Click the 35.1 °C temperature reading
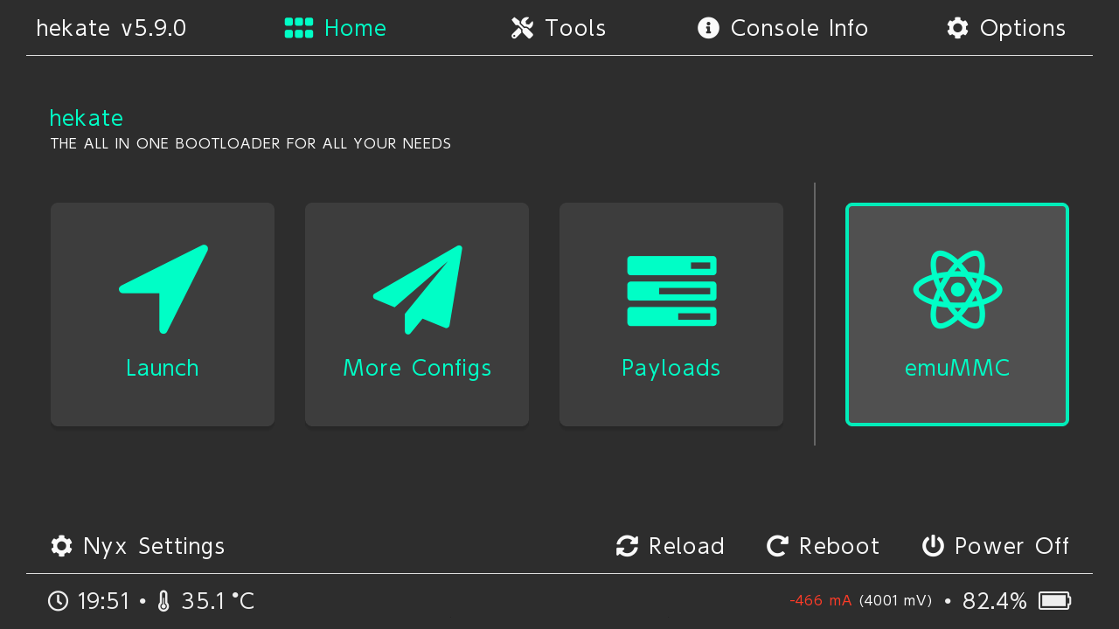Viewport: 1119px width, 629px height. pos(218,601)
